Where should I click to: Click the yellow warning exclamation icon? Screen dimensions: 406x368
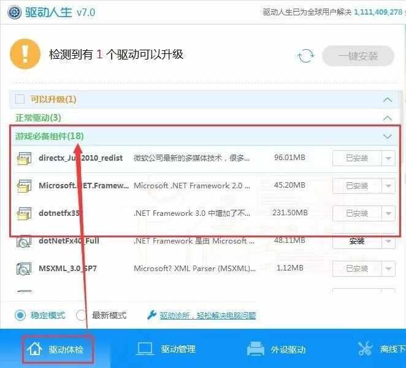click(25, 55)
